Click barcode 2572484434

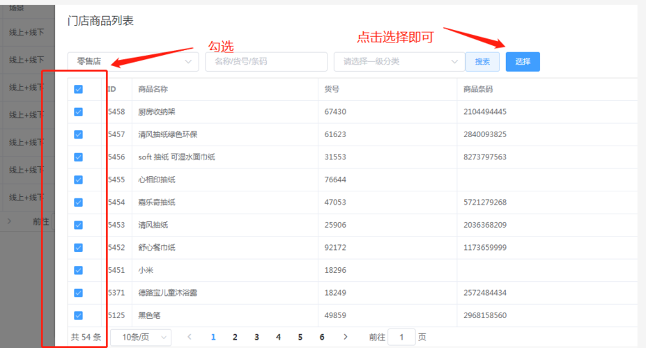pos(485,293)
